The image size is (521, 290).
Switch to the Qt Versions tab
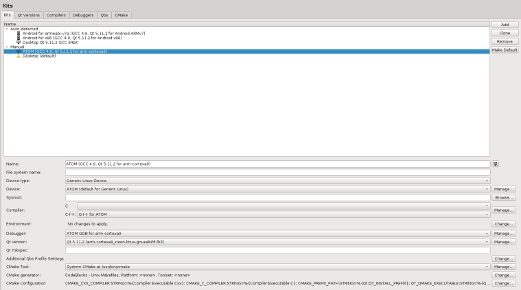[29, 14]
